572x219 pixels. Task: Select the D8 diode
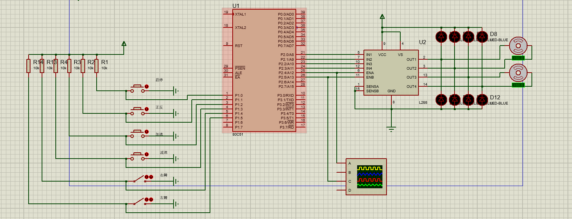coord(482,36)
